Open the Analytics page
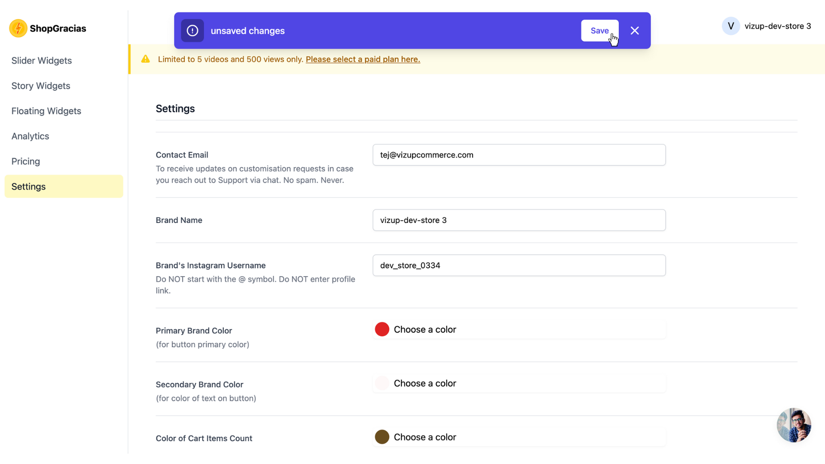 [30, 136]
